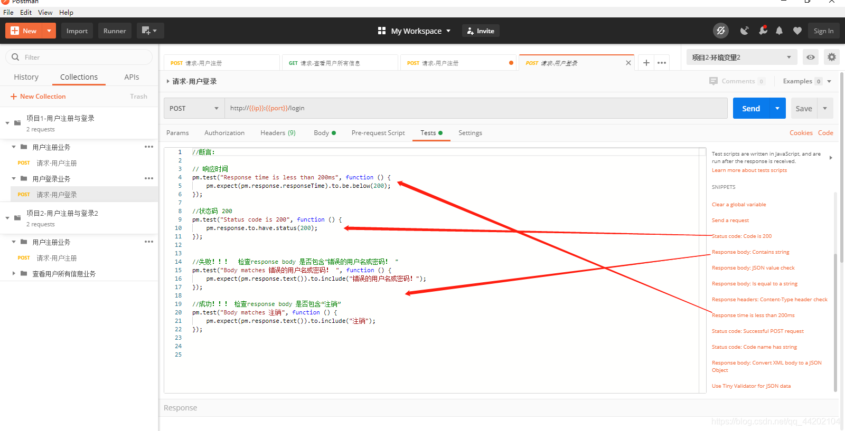Open the View menu
845x431 pixels.
click(45, 12)
